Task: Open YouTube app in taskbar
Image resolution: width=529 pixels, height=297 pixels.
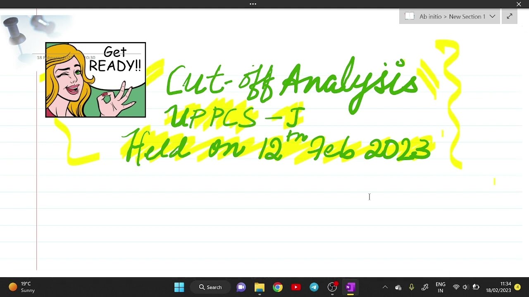Action: (x=296, y=287)
